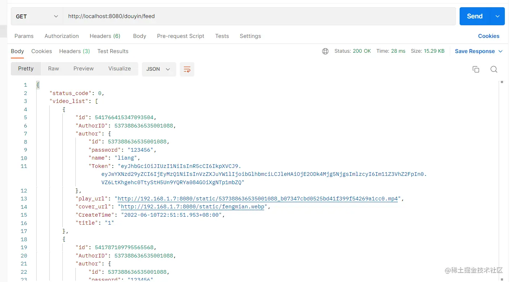Click the "title" key on line 16
Screen dimensions: 511x282
pos(87,223)
